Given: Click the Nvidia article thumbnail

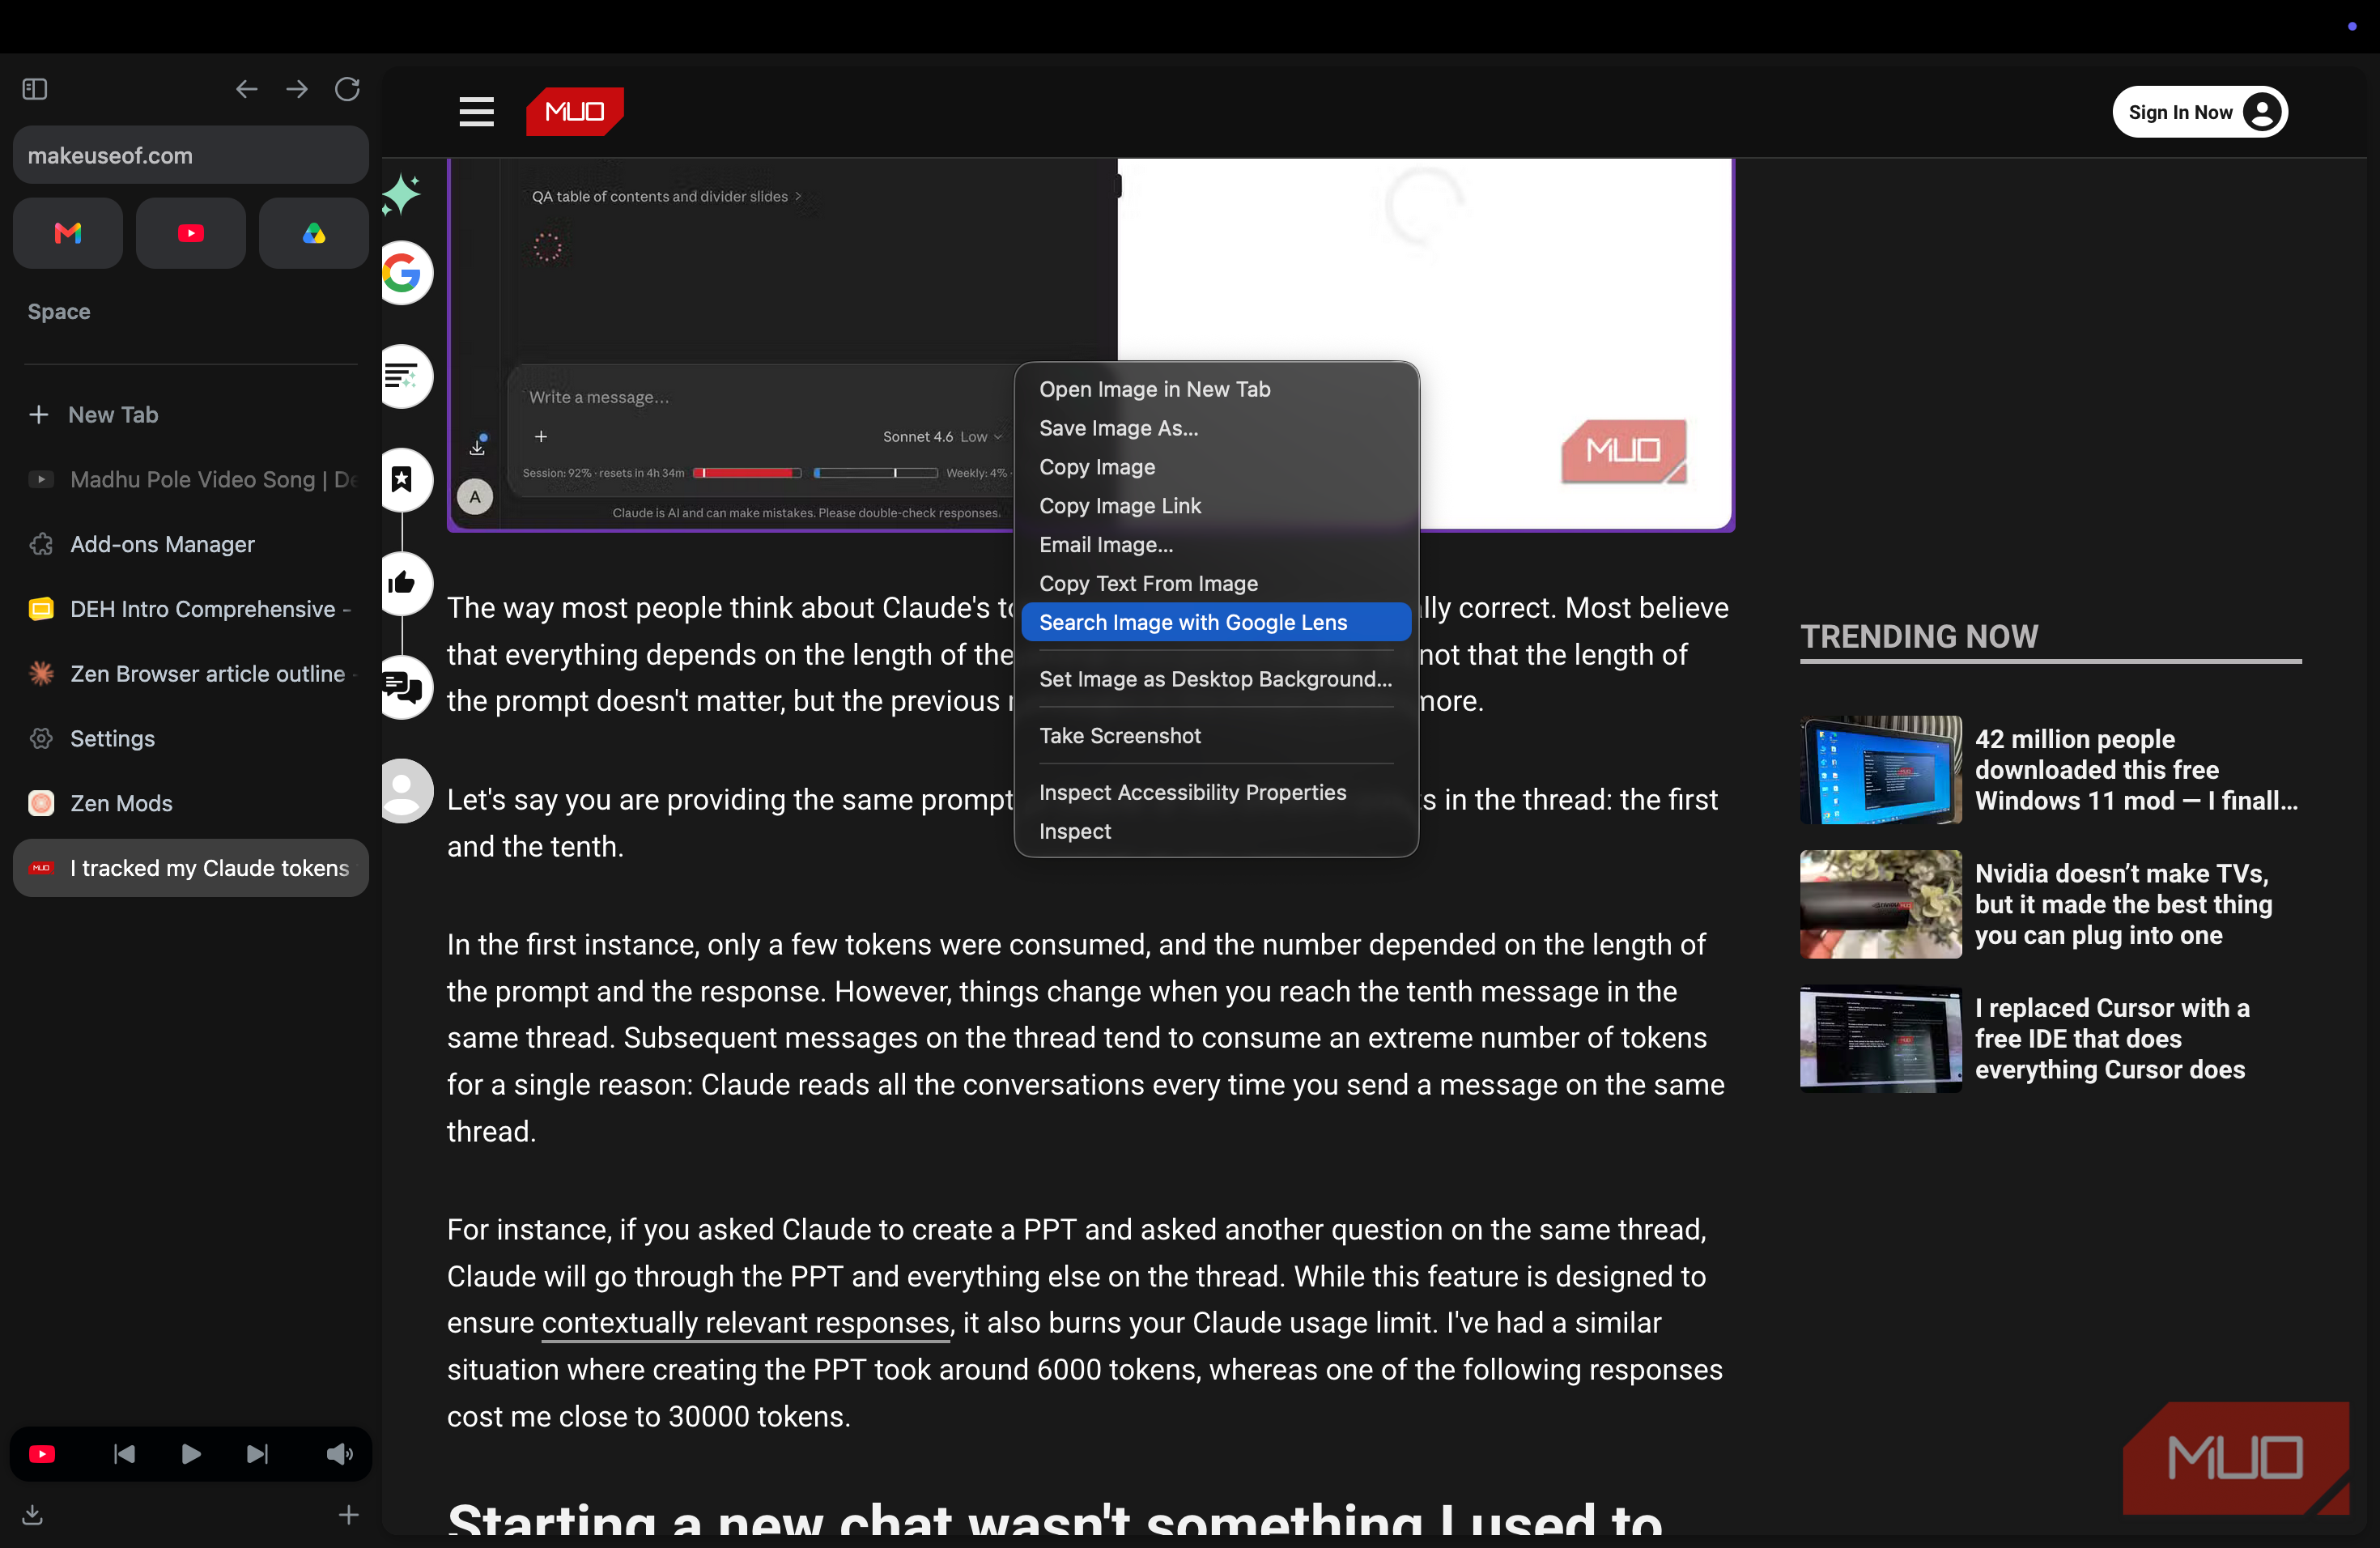Looking at the screenshot, I should pyautogui.click(x=1881, y=904).
